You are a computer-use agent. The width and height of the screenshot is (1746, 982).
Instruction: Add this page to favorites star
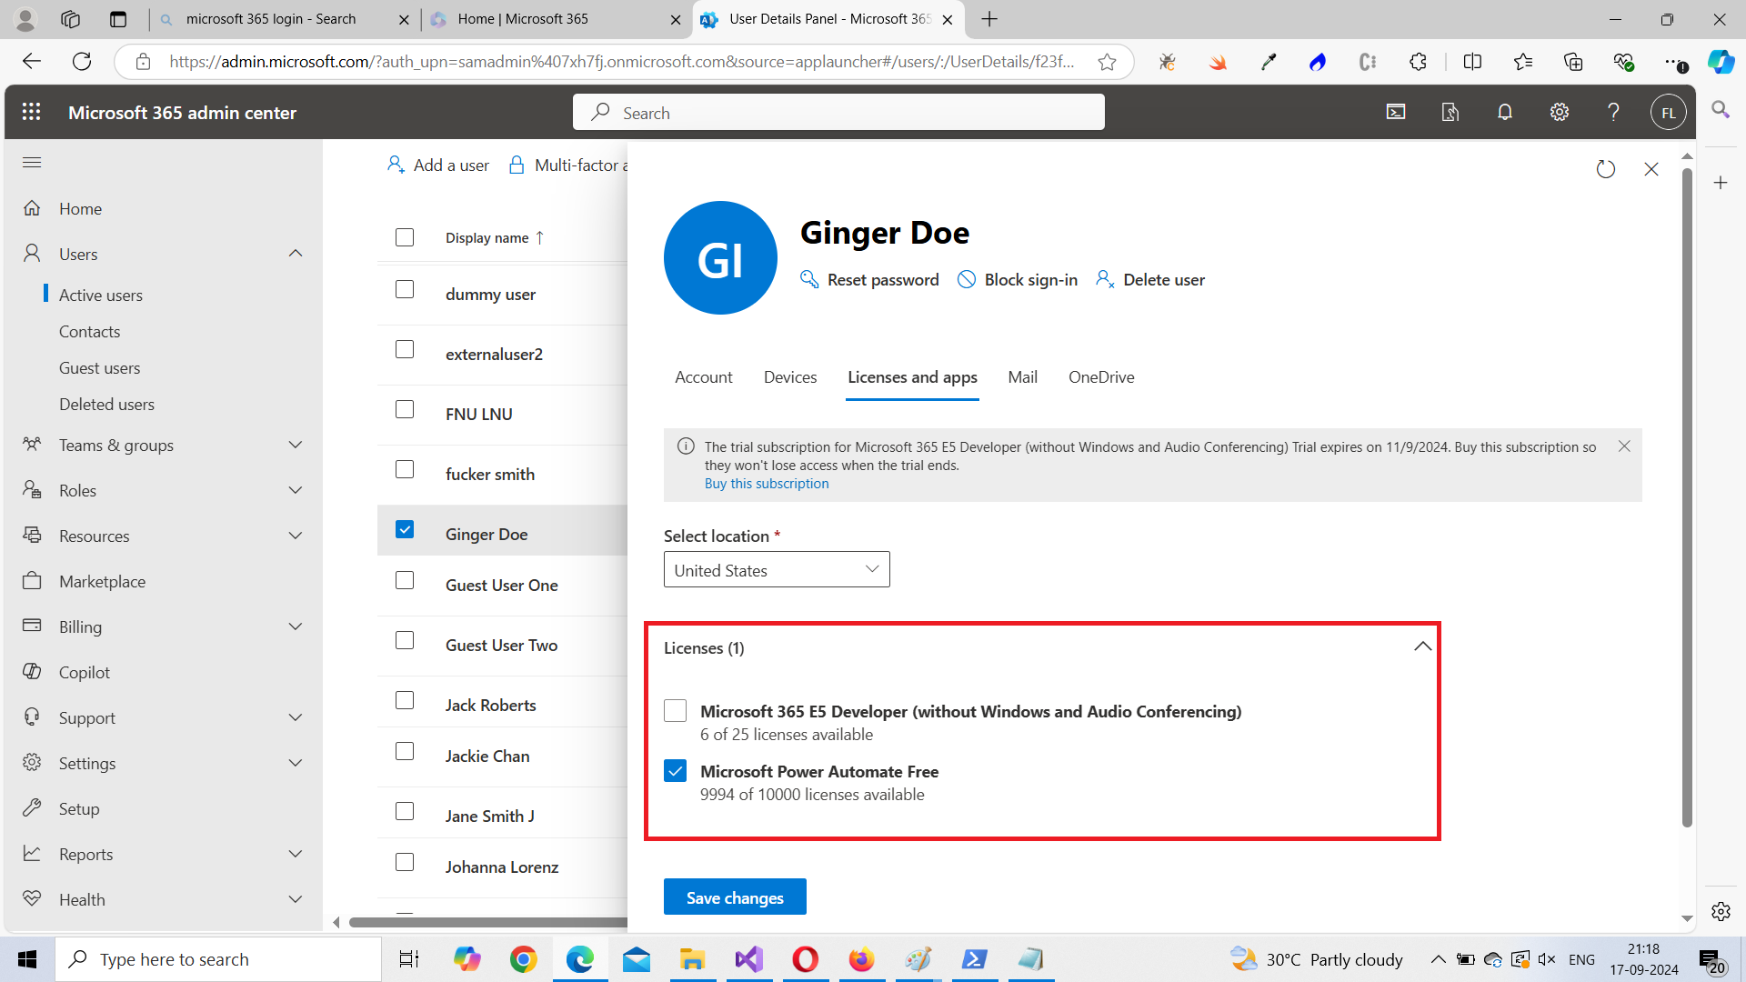pyautogui.click(x=1107, y=61)
